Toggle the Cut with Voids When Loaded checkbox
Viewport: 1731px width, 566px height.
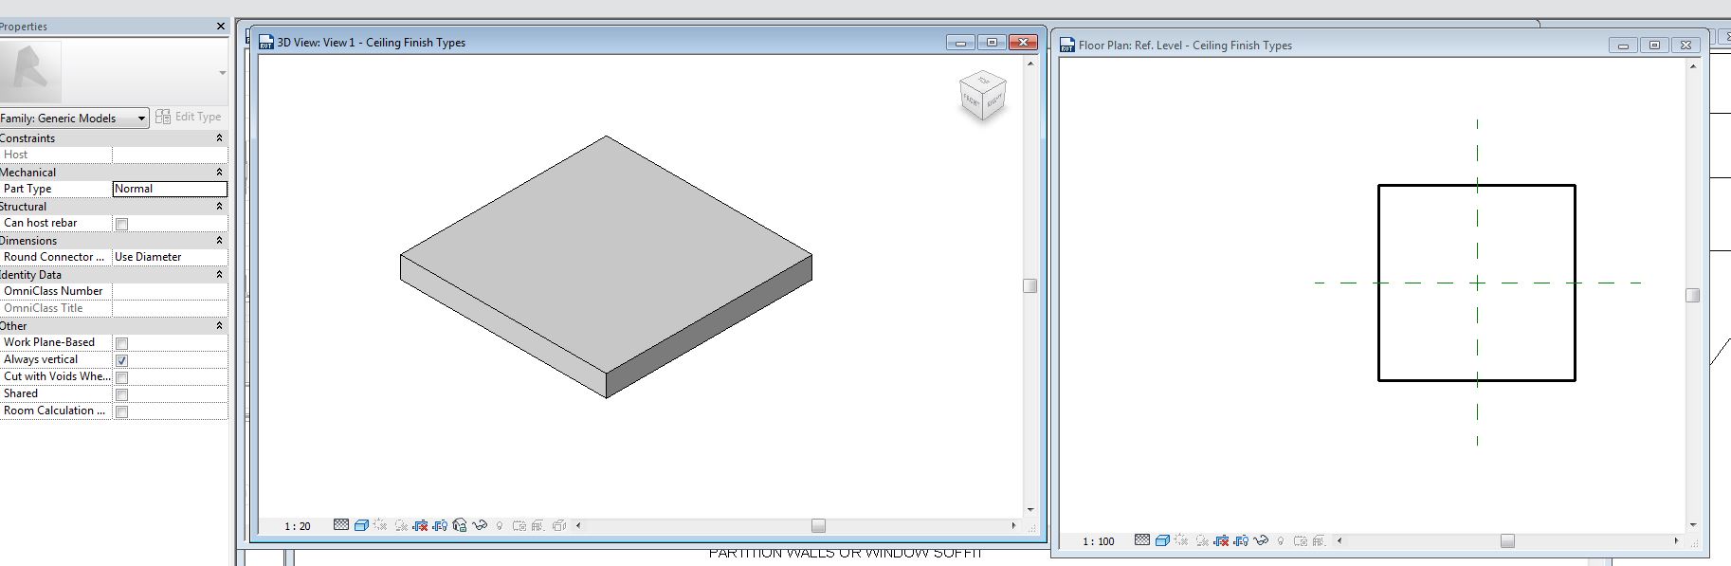click(121, 377)
